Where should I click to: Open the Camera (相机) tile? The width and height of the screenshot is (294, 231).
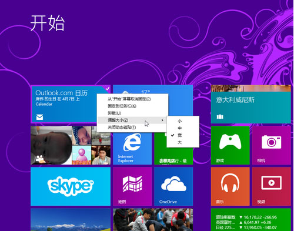tap(272, 145)
